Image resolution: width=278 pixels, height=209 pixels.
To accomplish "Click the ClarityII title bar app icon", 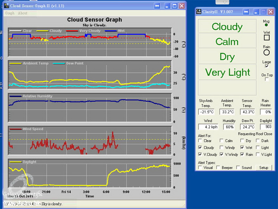I will tap(199, 12).
